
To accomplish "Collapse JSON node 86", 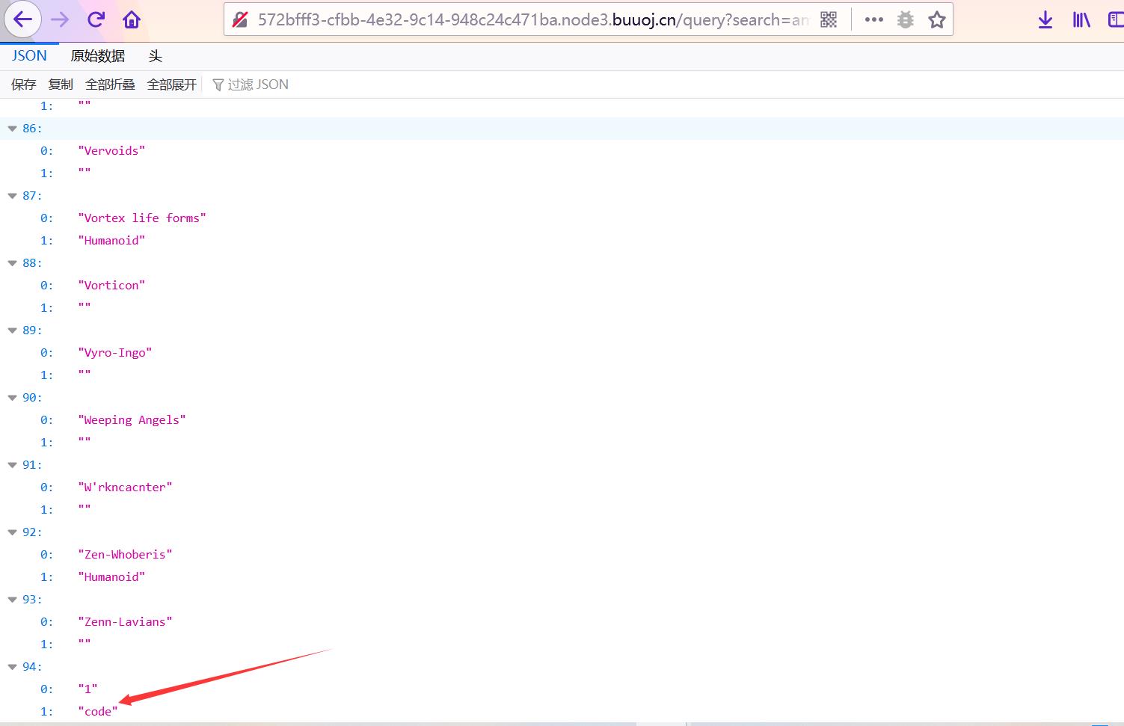I will pos(12,129).
